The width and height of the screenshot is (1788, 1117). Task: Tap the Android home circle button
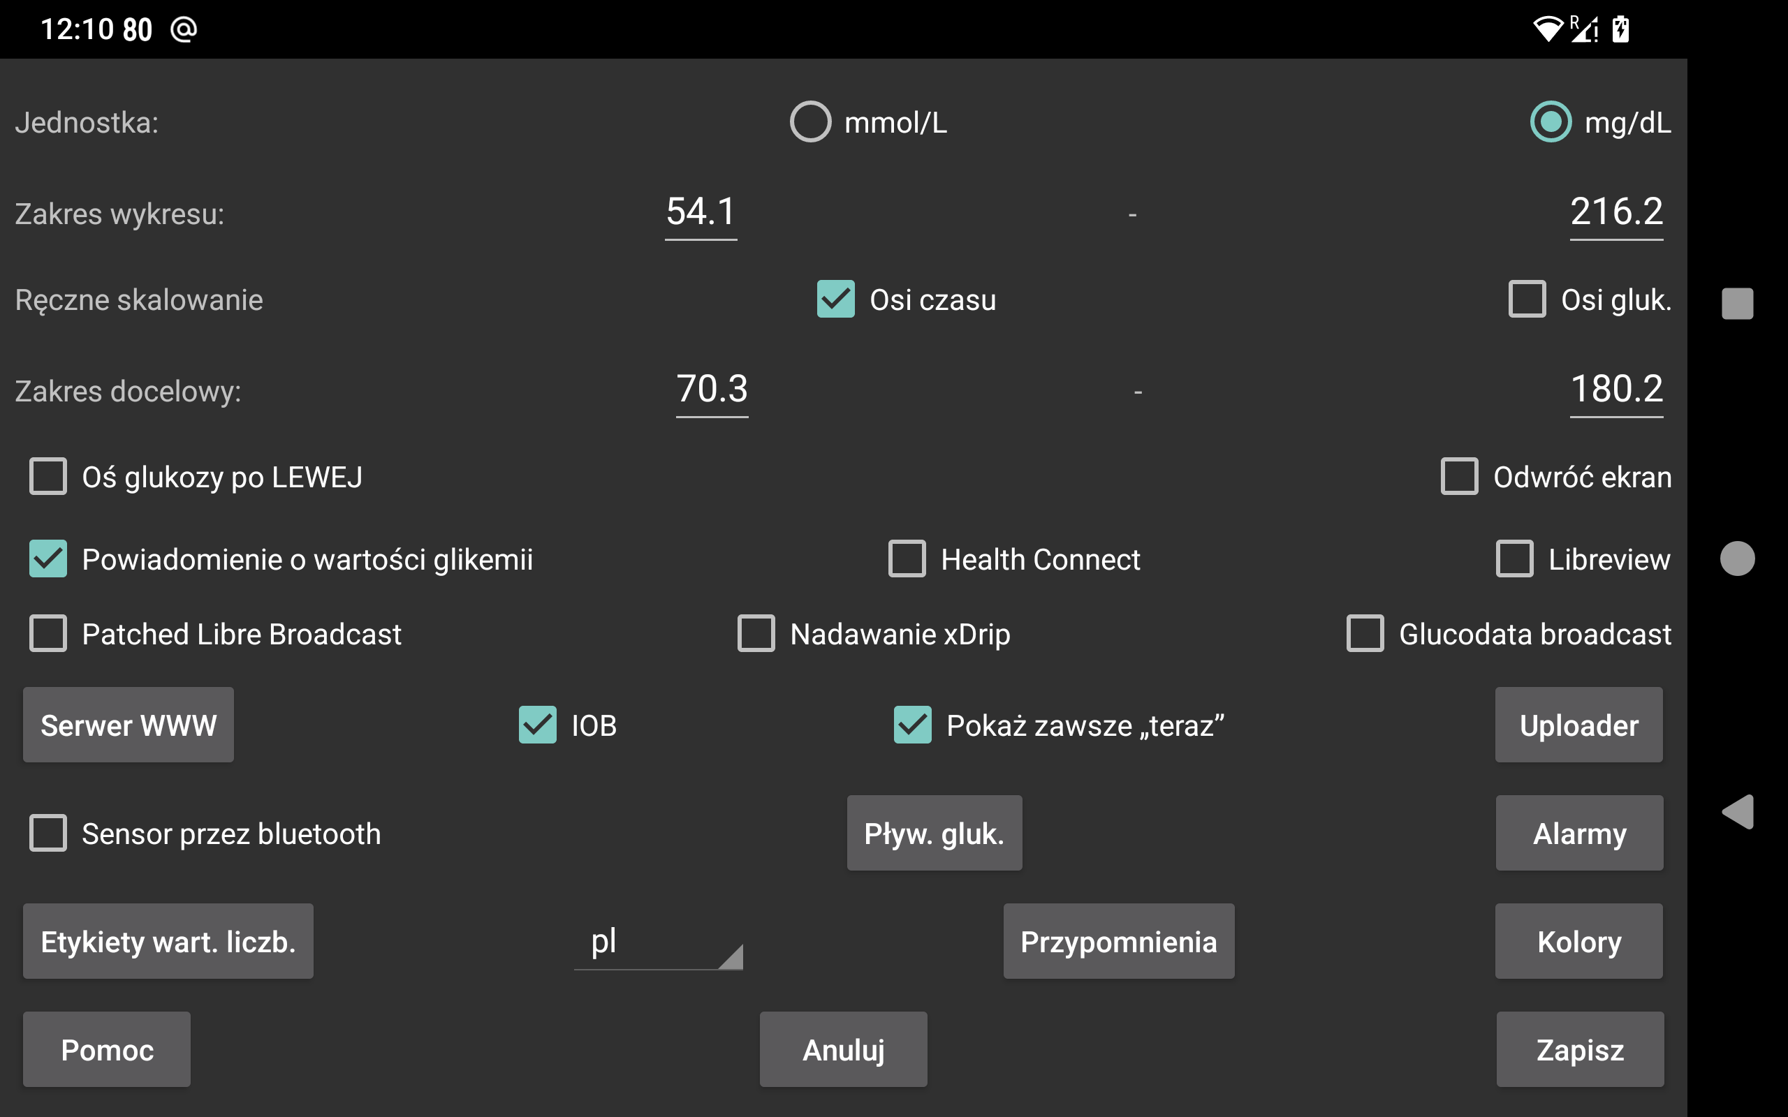(1737, 558)
